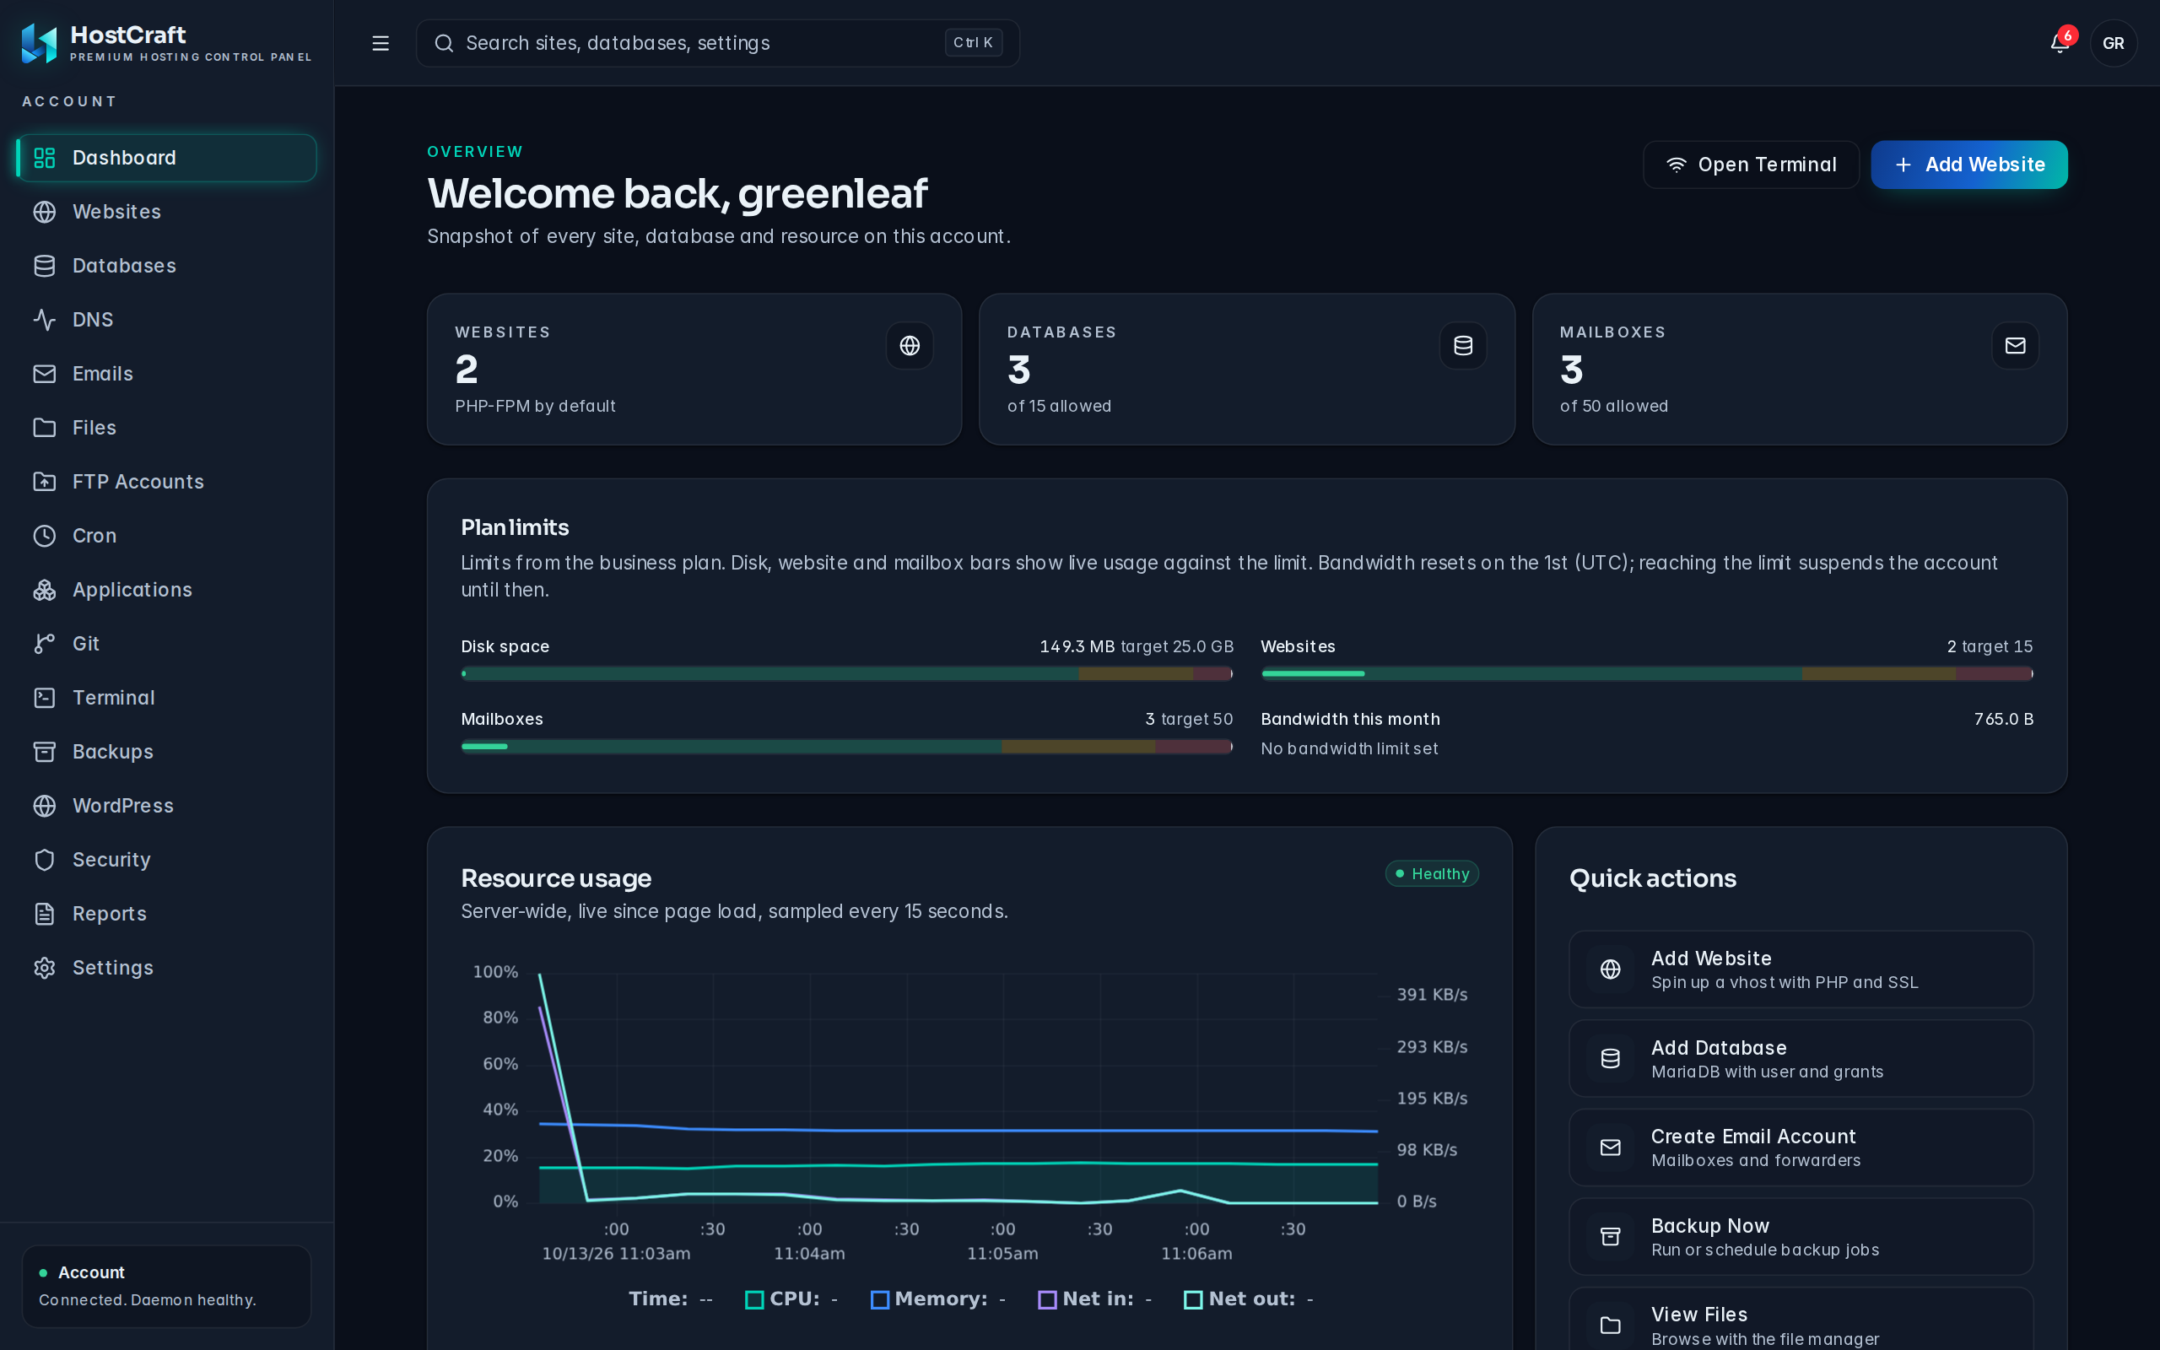
Task: Click the Settings gear icon in sidebar
Action: [45, 968]
